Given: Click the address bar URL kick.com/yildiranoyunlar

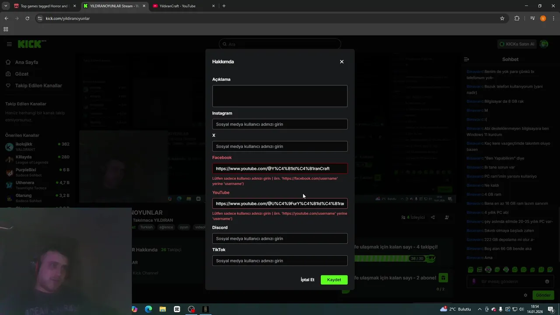Looking at the screenshot, I should click(68, 18).
